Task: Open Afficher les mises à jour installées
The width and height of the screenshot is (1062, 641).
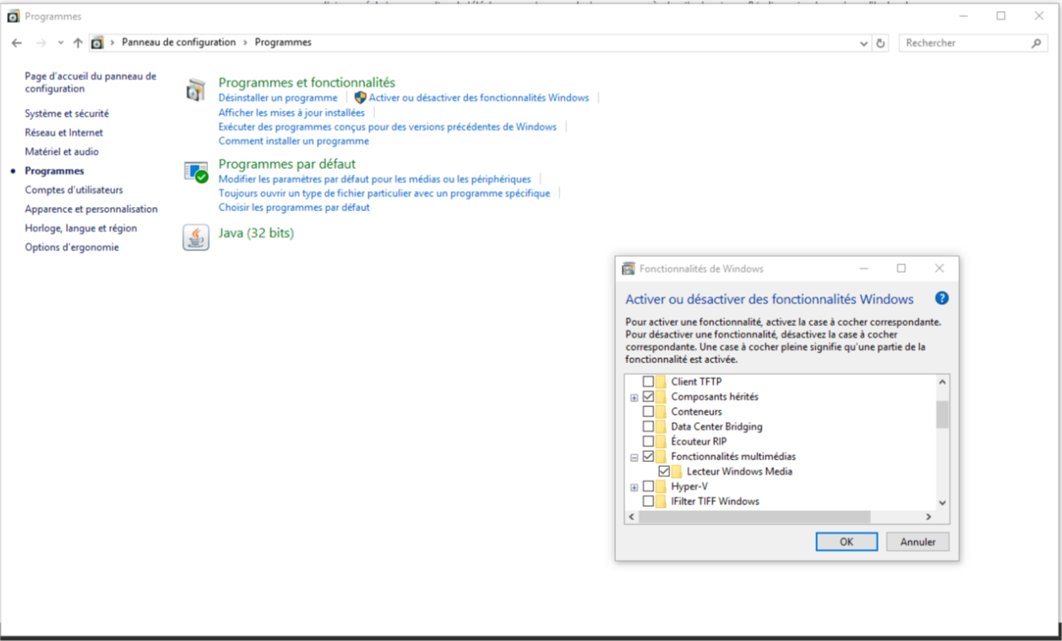Action: pyautogui.click(x=291, y=112)
